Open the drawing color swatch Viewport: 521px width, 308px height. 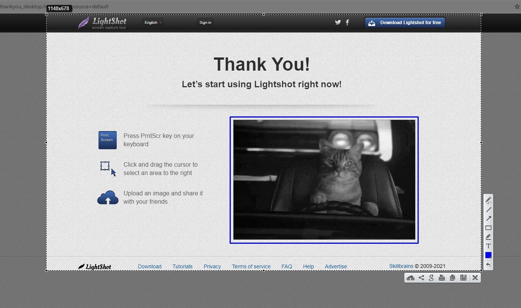click(x=488, y=255)
